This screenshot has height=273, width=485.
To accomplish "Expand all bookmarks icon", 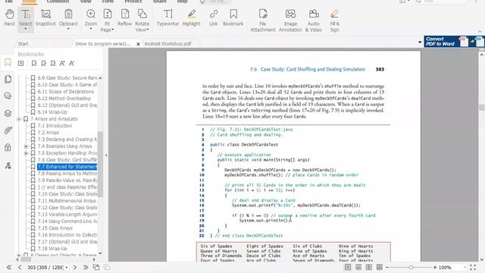I will point(20,64).
